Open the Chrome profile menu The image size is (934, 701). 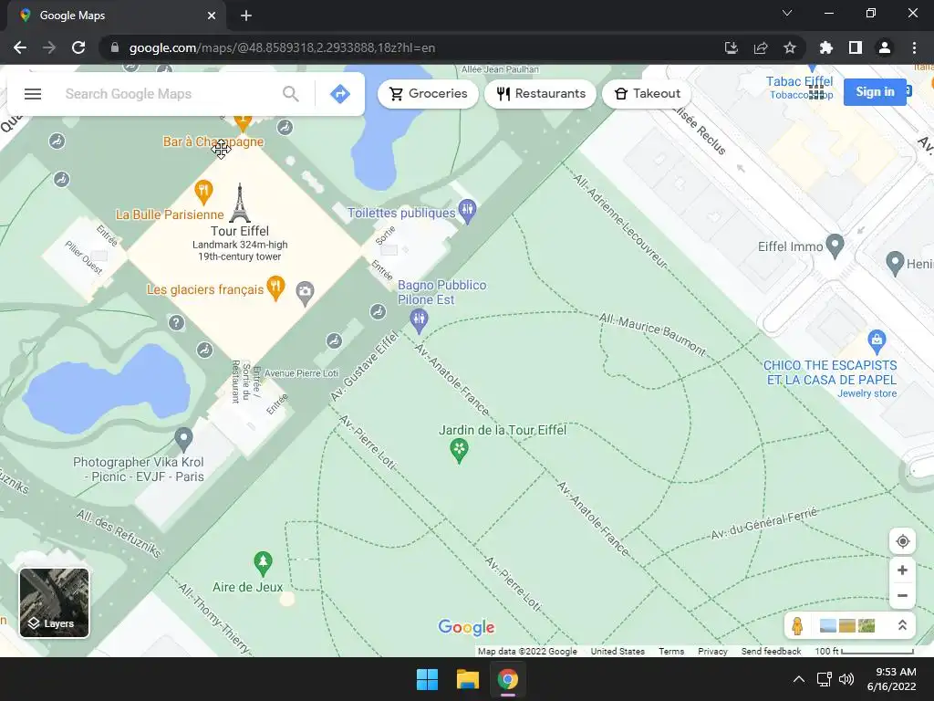pyautogui.click(x=885, y=47)
